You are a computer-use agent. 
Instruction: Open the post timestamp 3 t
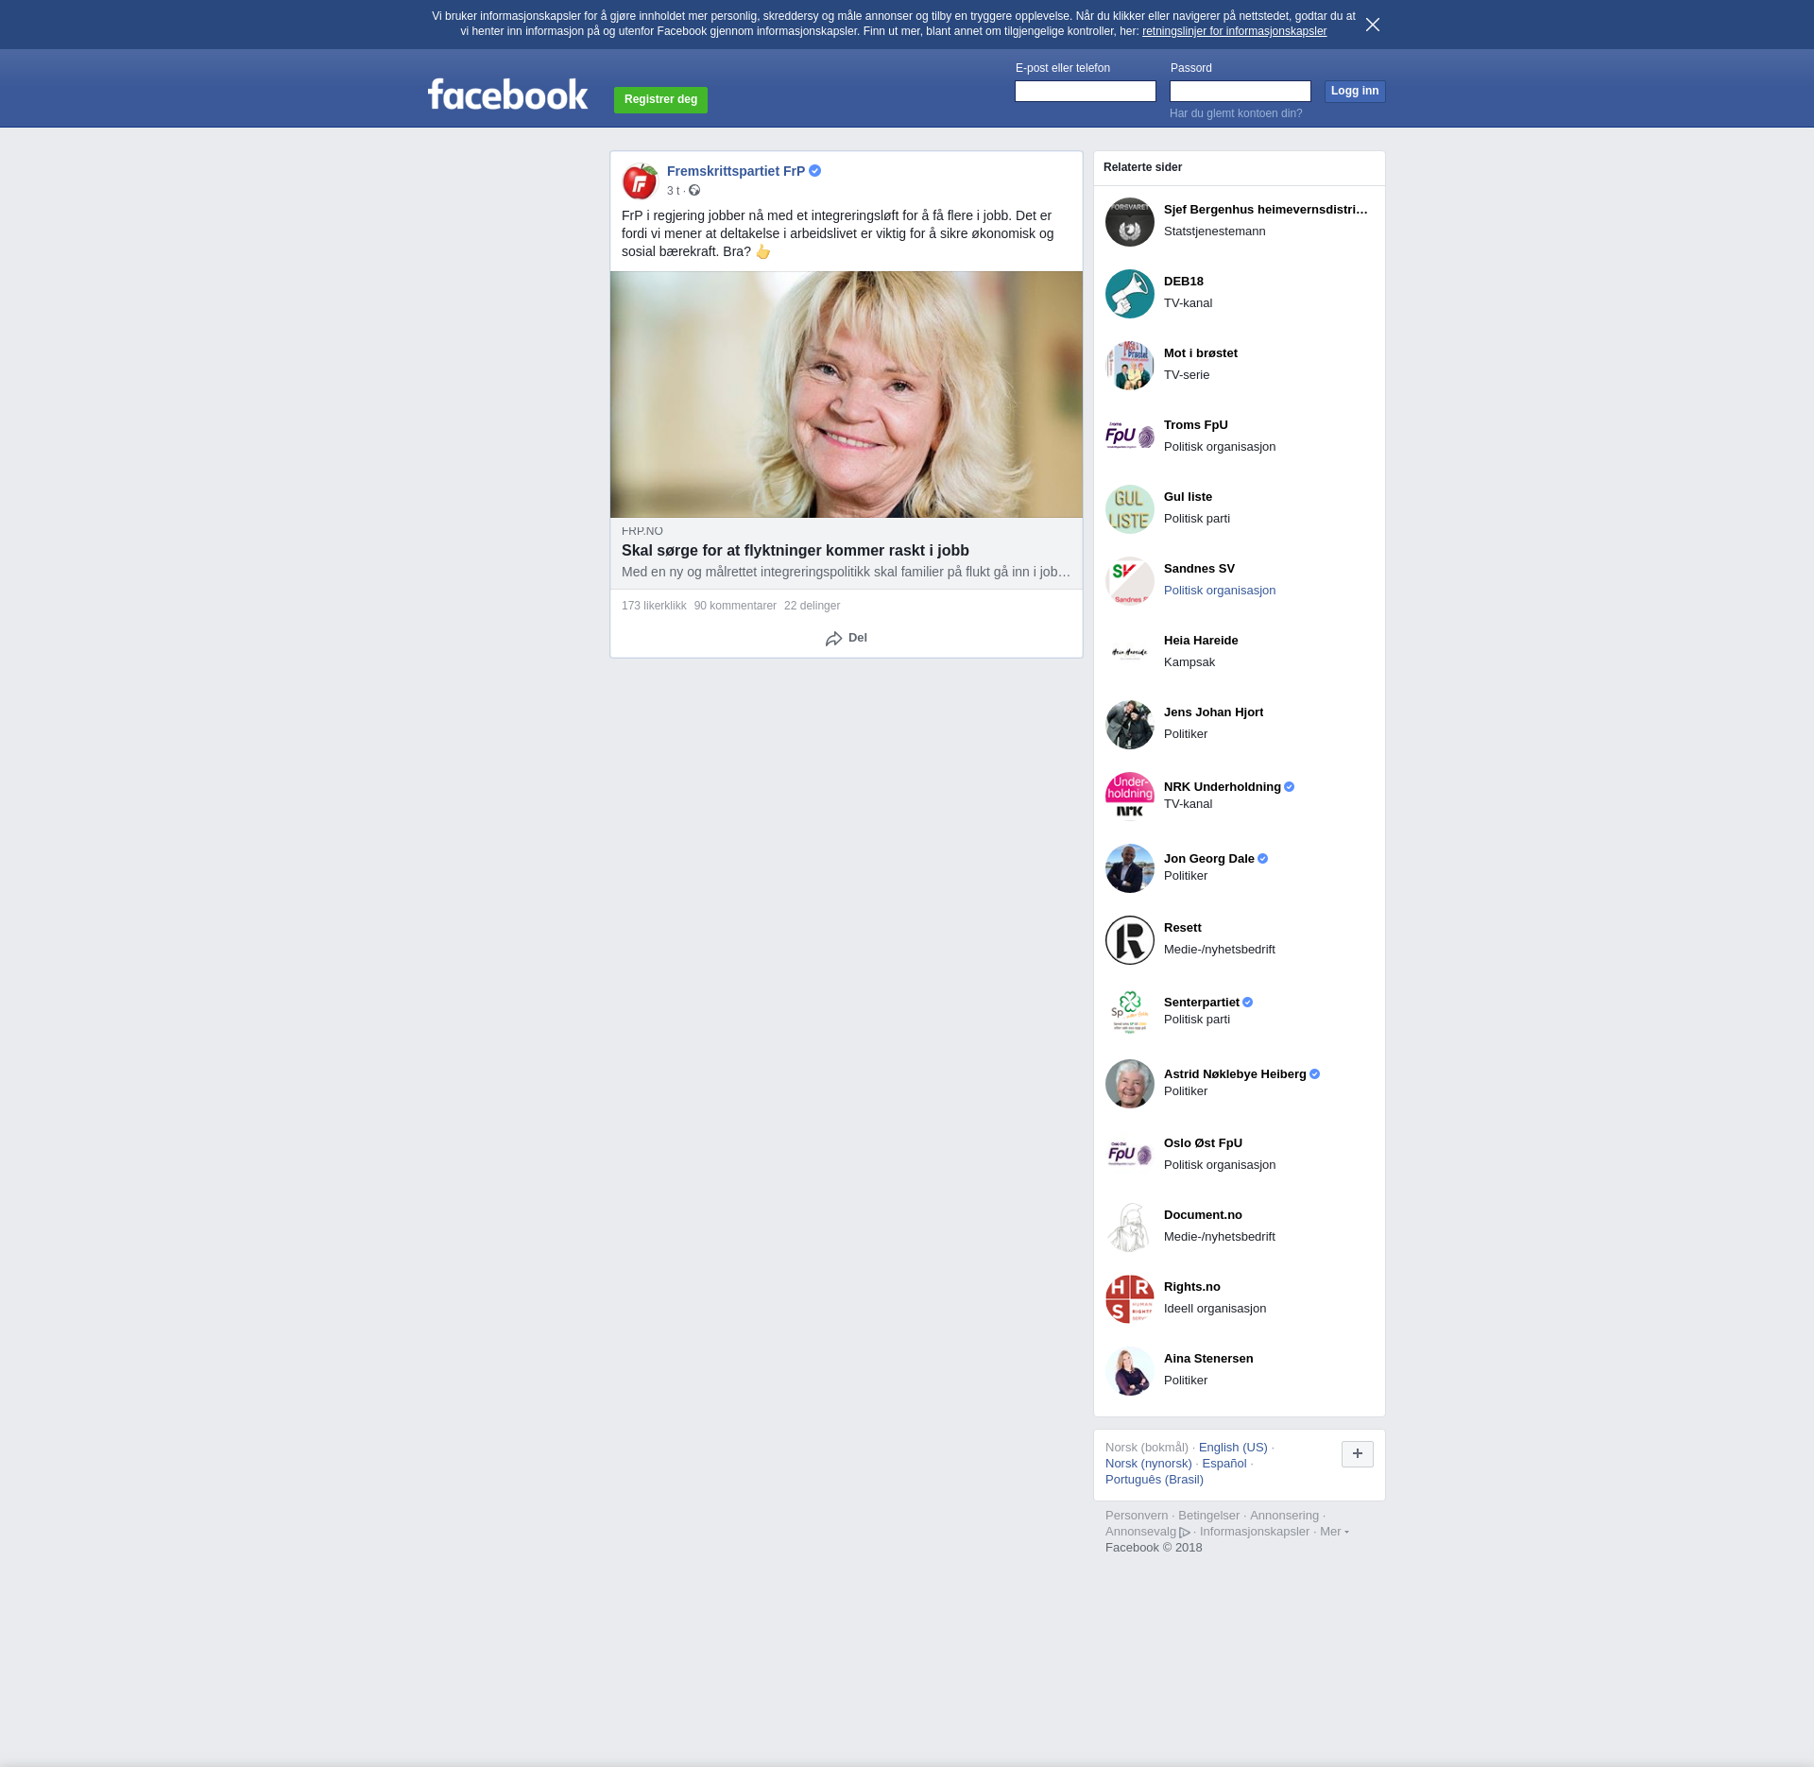[x=673, y=191]
